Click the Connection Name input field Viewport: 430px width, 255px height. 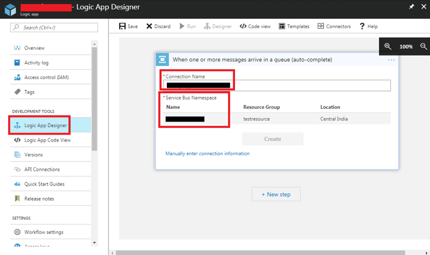point(276,85)
